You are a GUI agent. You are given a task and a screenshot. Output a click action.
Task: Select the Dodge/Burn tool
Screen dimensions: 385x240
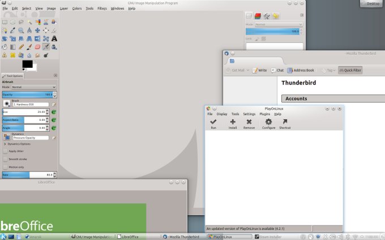(x=46, y=55)
